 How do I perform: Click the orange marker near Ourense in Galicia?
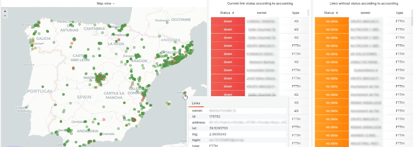[35, 48]
